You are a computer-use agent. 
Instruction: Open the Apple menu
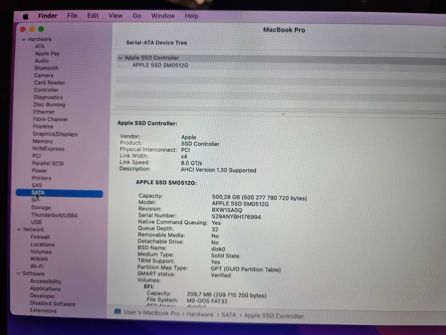[x=26, y=16]
